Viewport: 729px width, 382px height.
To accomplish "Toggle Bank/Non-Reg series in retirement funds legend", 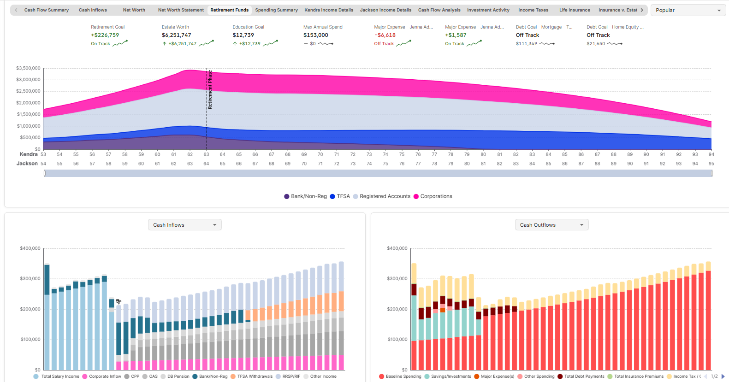I will coord(305,196).
